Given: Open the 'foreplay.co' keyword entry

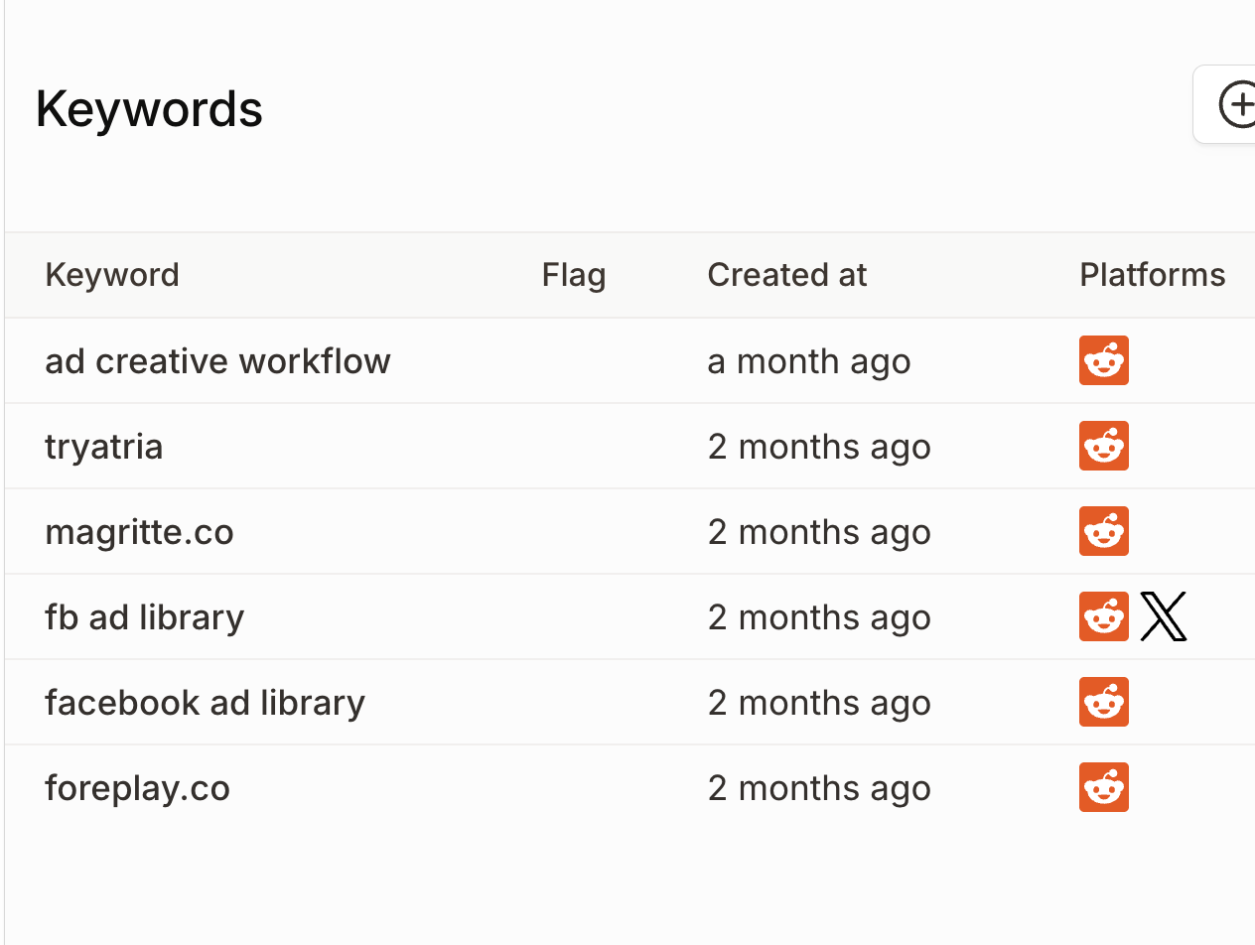Looking at the screenshot, I should 137,787.
